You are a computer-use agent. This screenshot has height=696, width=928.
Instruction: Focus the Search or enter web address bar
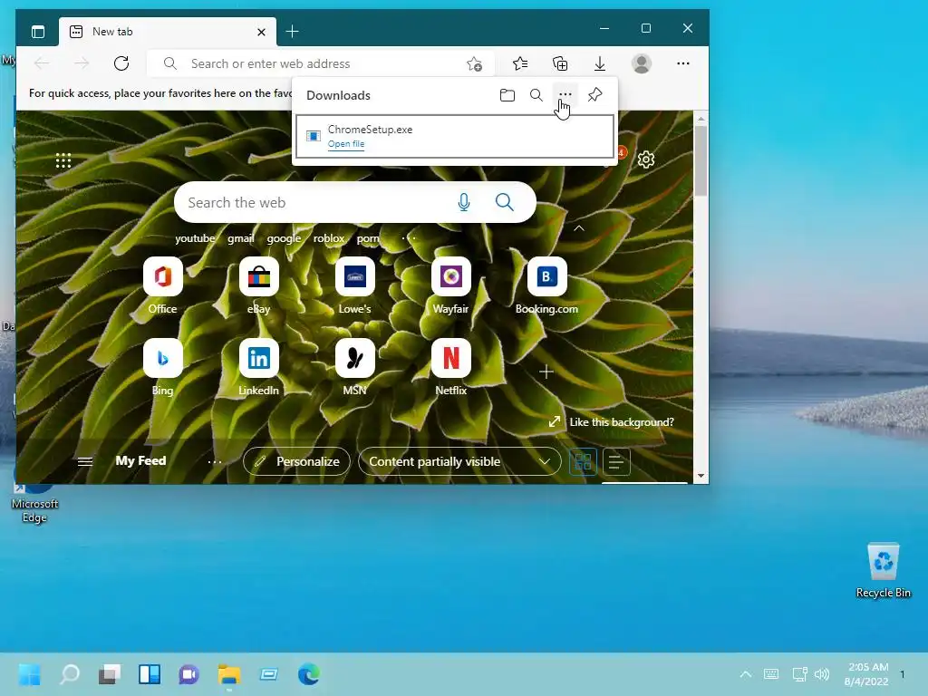pyautogui.click(x=320, y=63)
